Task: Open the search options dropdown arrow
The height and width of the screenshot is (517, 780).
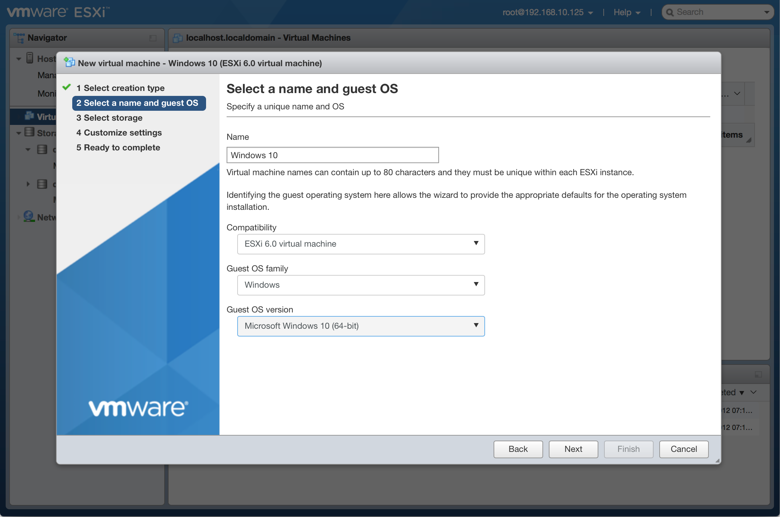Action: [x=766, y=12]
